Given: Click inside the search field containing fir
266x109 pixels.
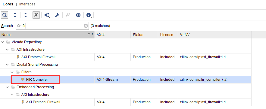Looking at the screenshot, I should pos(52,26).
